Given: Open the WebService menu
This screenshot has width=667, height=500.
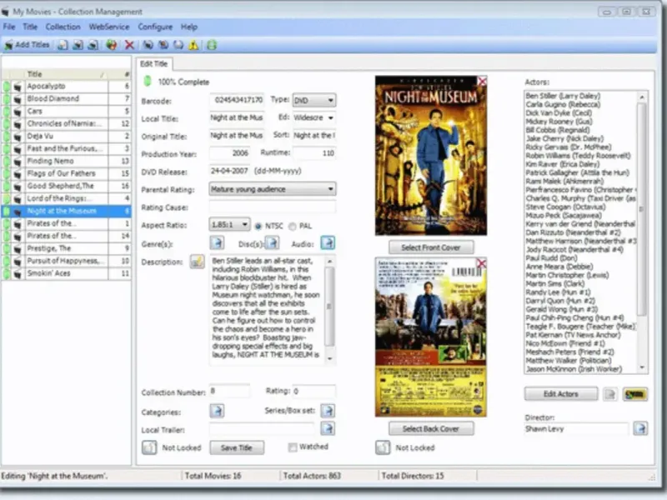Looking at the screenshot, I should pos(109,27).
